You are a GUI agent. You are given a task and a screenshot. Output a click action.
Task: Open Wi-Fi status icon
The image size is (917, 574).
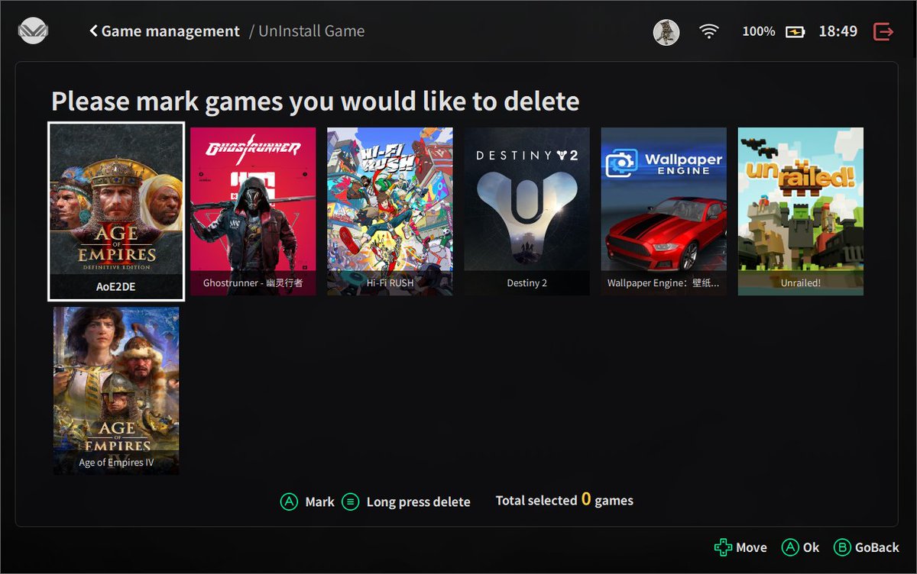(709, 31)
